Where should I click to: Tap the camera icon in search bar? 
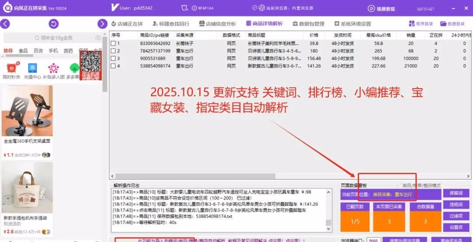pyautogui.click(x=98, y=38)
